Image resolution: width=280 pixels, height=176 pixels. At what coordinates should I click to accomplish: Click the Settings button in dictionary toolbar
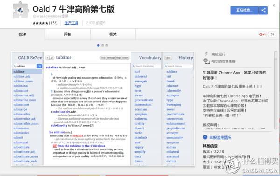tap(111, 58)
